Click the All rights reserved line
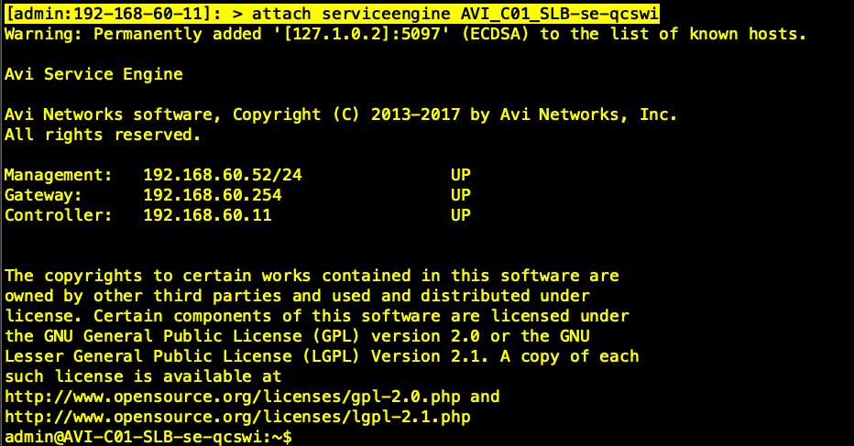 [103, 135]
